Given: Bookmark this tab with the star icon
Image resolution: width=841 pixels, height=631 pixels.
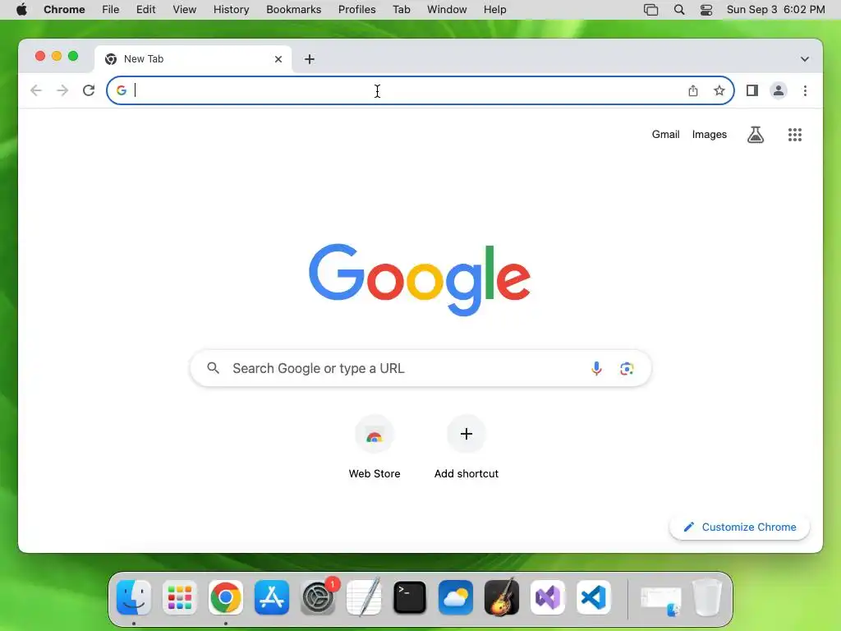Looking at the screenshot, I should click(x=719, y=90).
